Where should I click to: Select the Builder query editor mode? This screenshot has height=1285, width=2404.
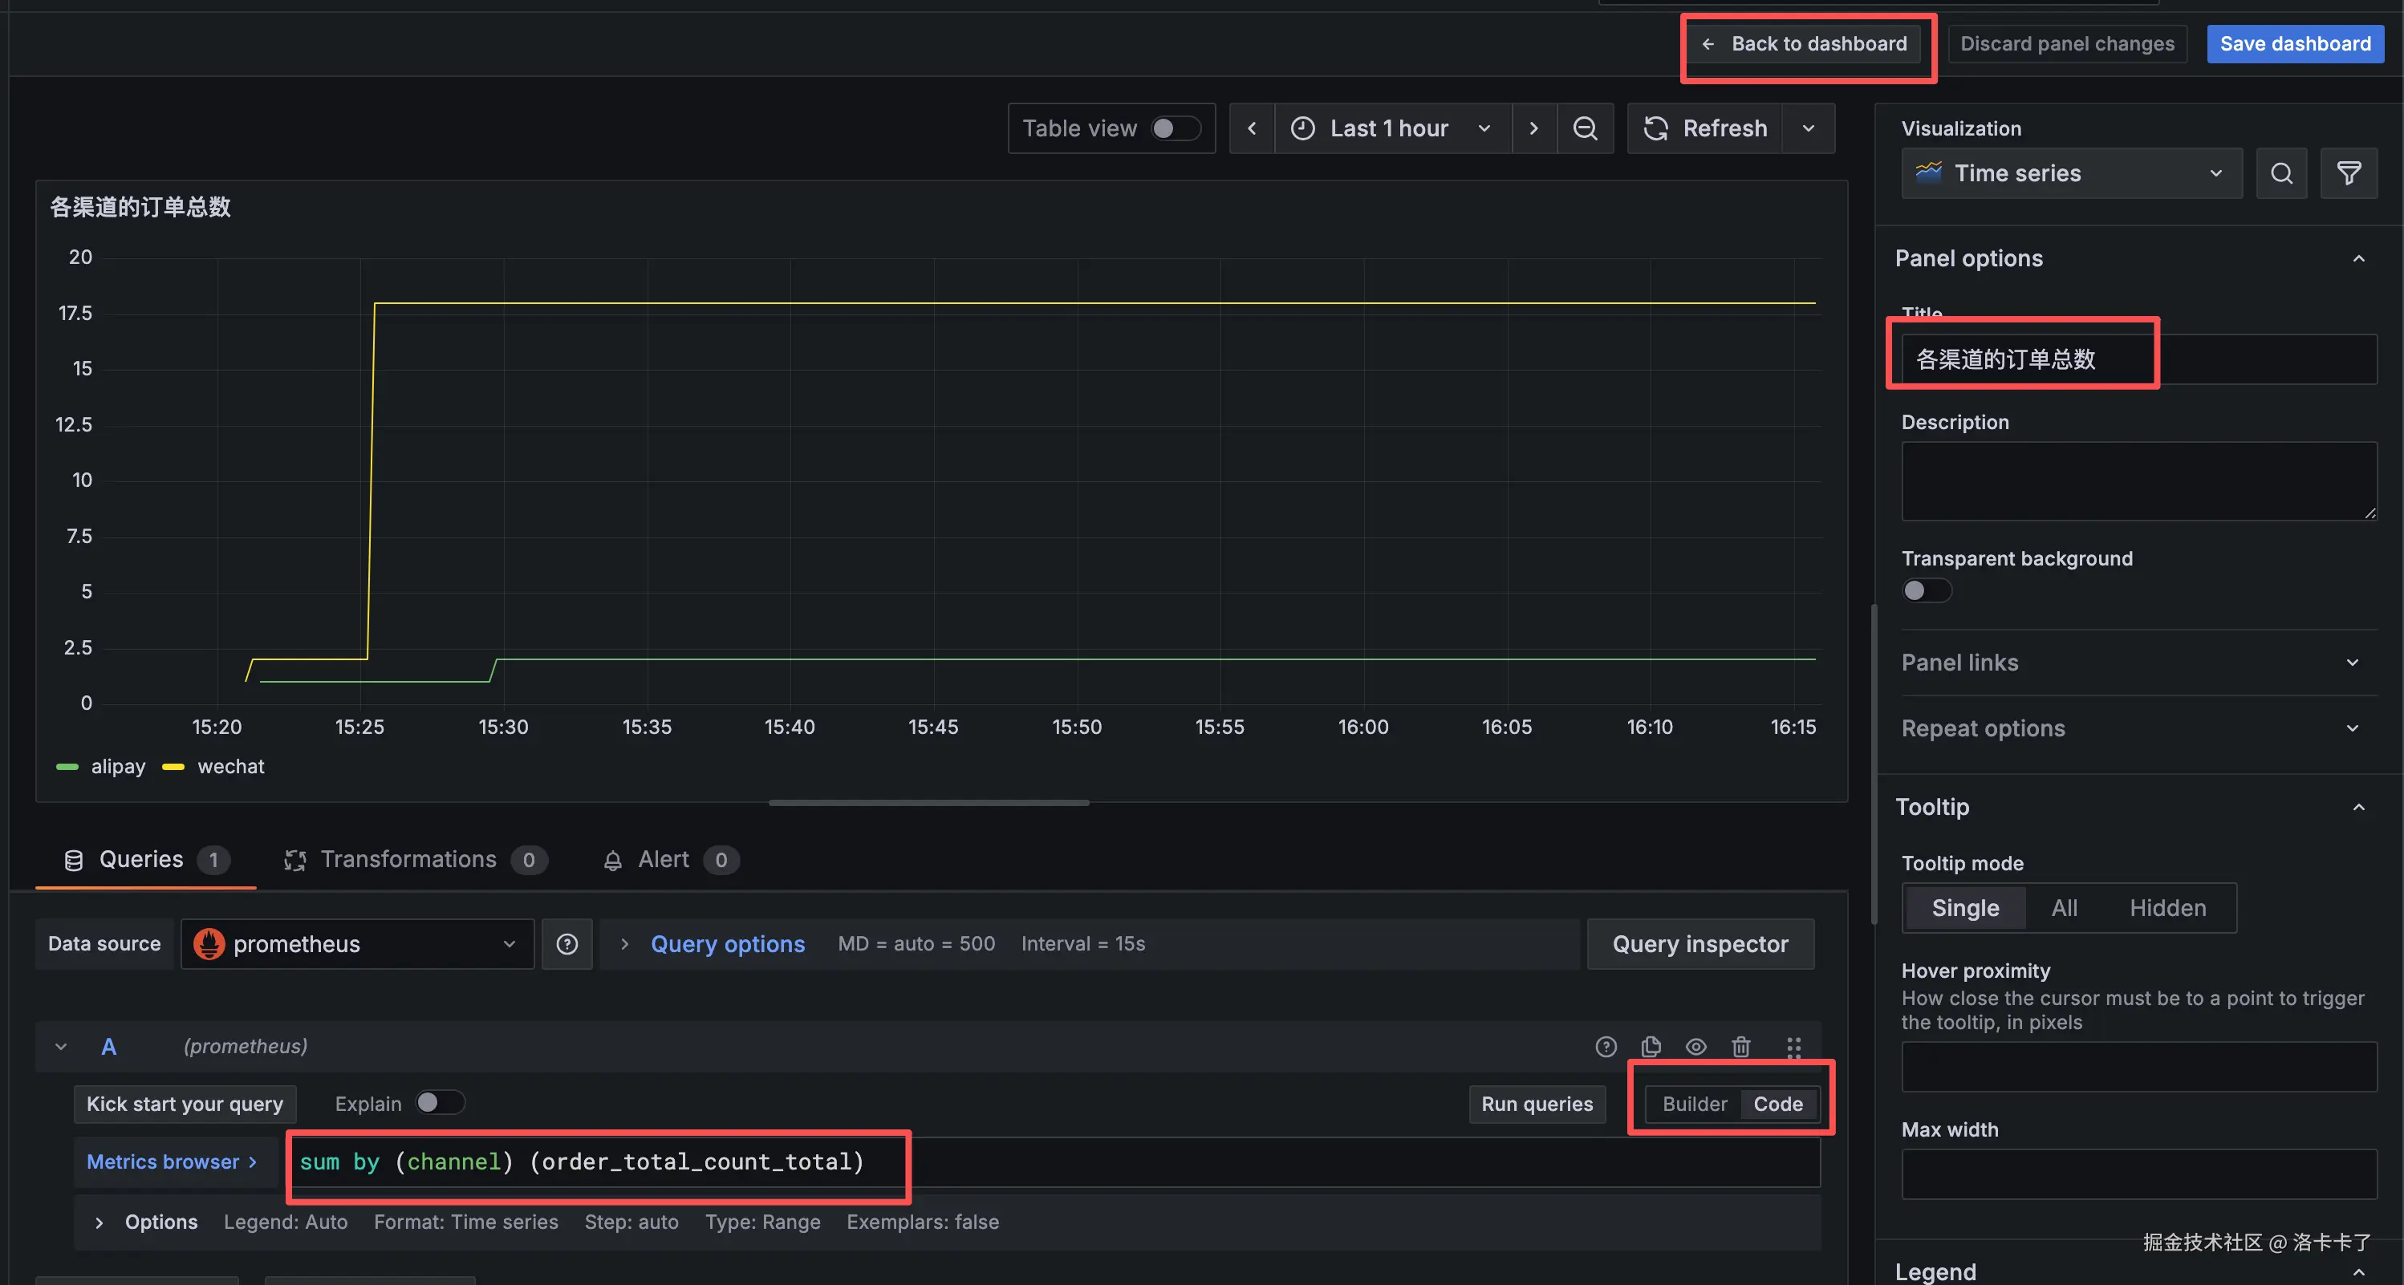click(x=1694, y=1104)
